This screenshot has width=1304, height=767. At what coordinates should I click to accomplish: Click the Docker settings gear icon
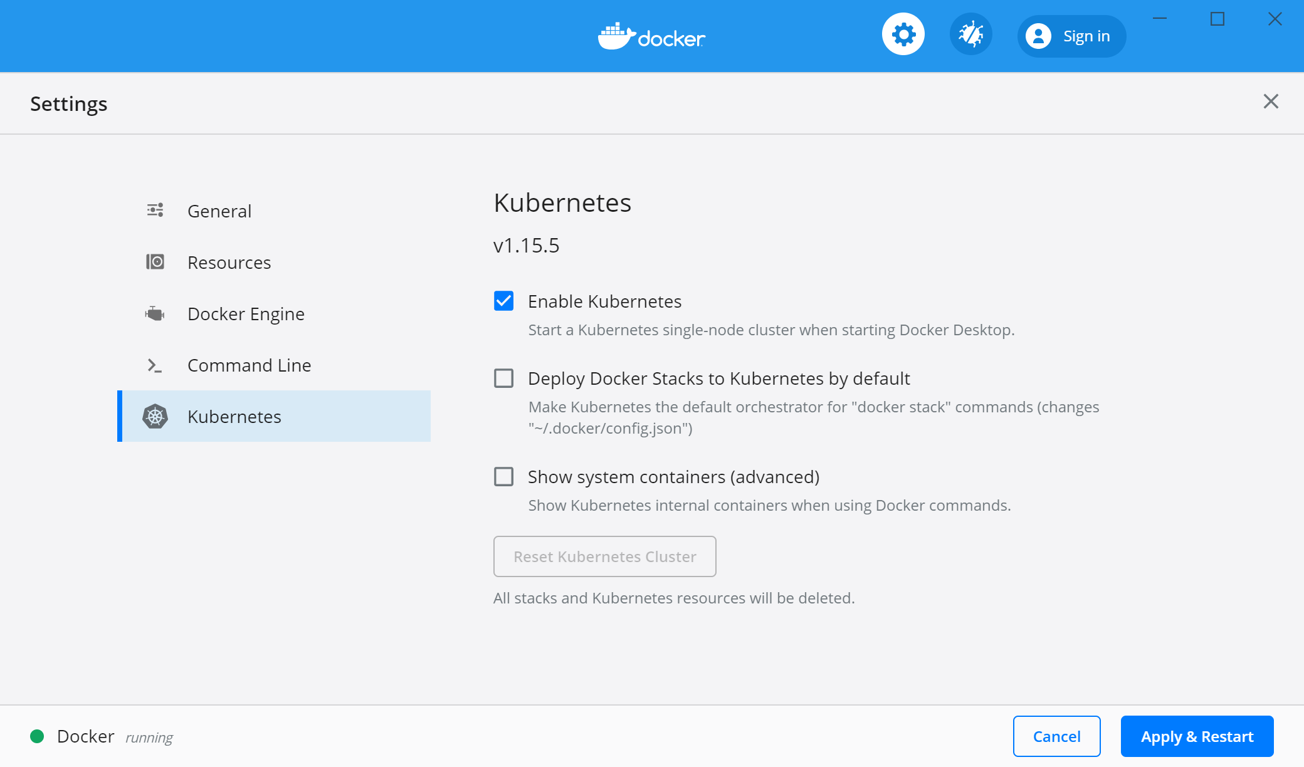pyautogui.click(x=904, y=36)
